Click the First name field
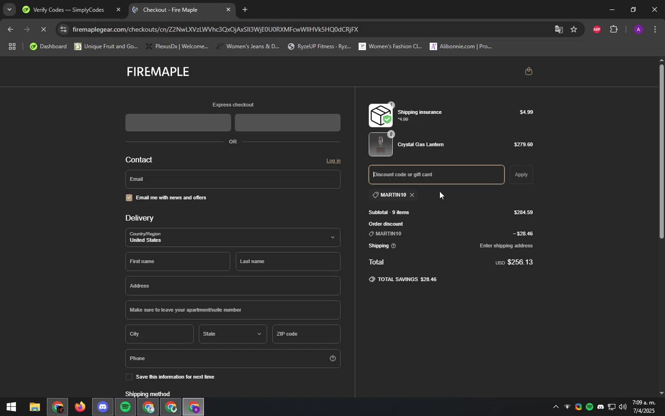665x416 pixels. [178, 262]
